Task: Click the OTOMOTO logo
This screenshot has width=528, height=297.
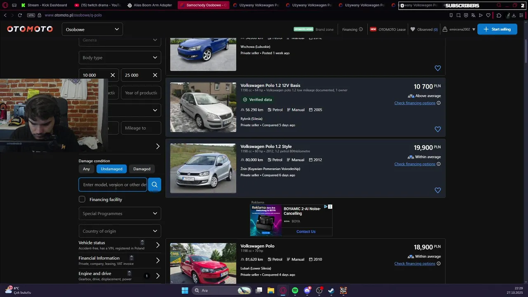Action: pos(30,29)
